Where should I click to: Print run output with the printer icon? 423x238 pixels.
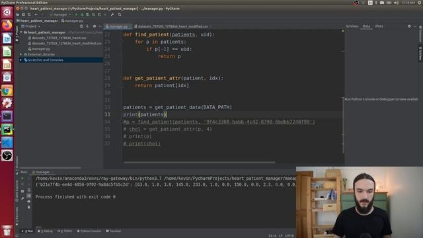point(29,202)
